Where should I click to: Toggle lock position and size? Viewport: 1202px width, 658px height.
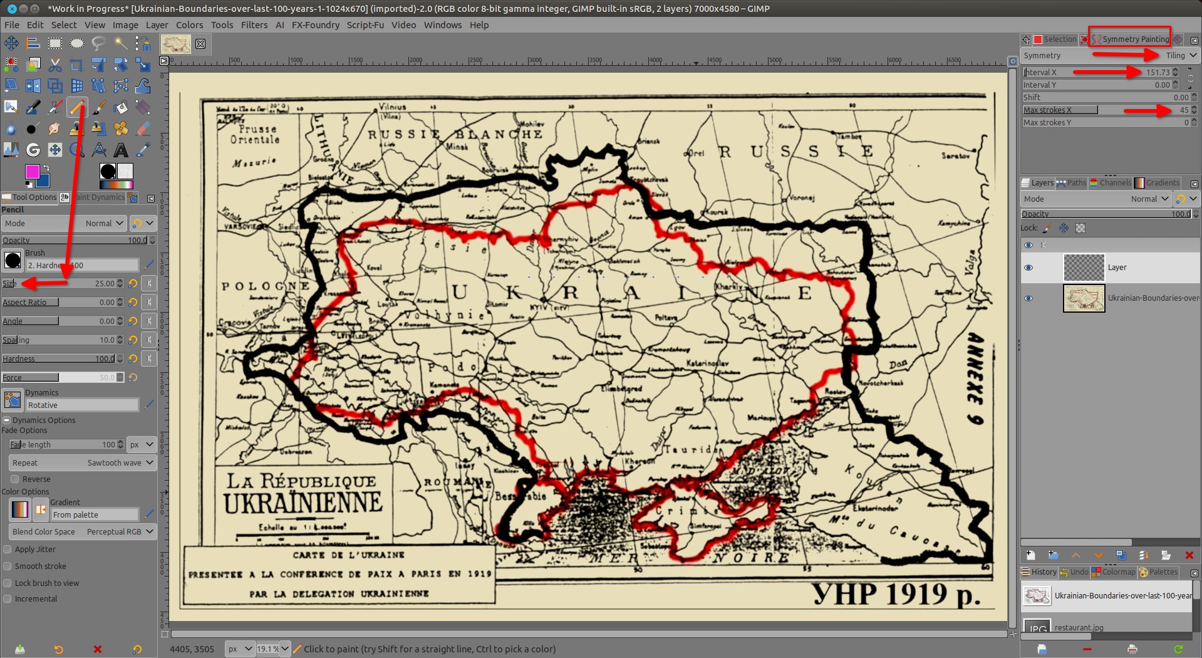click(x=1064, y=228)
